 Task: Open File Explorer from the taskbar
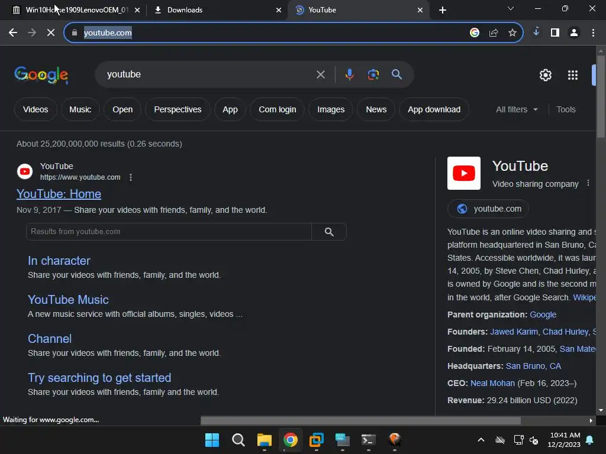[x=265, y=440]
